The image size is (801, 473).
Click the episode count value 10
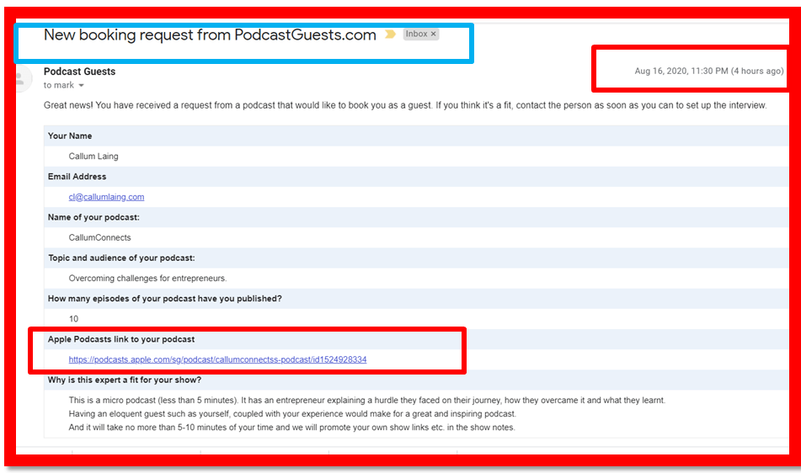tap(74, 319)
